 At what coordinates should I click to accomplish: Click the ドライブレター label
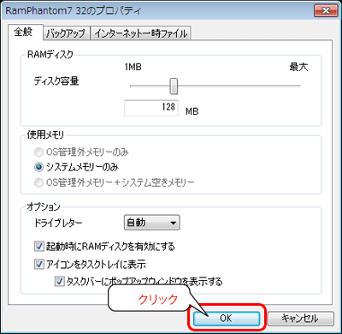58,223
